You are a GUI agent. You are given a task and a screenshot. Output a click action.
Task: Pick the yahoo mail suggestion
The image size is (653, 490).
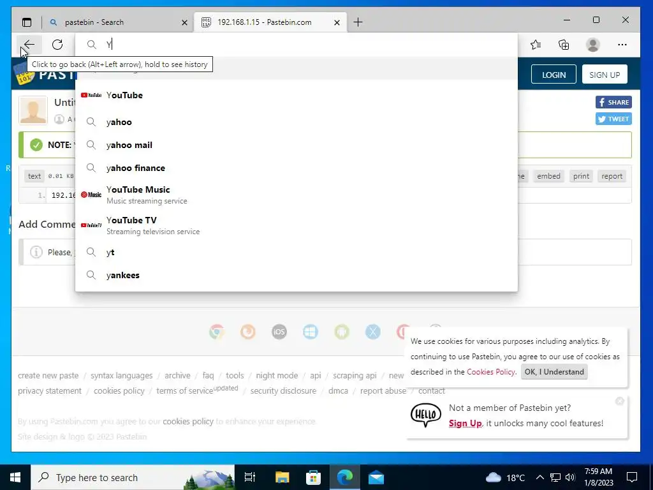pos(297,145)
